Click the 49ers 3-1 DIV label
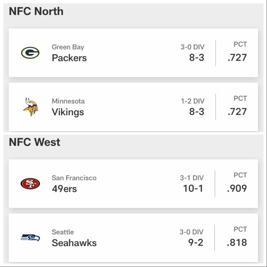The image size is (267, 267). 192,178
